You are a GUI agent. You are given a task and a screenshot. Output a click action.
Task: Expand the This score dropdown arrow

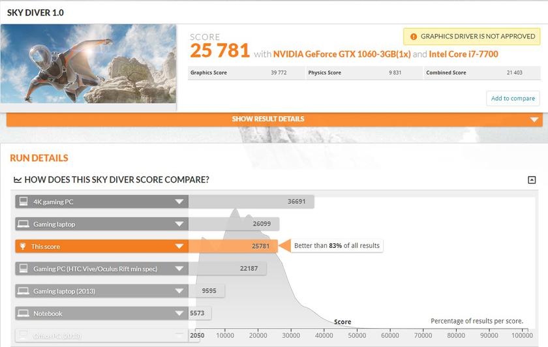coord(179,246)
